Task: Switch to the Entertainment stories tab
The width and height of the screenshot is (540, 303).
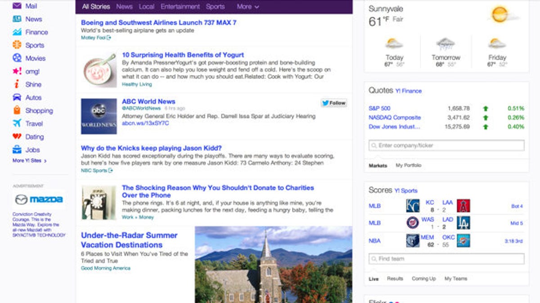Action: (x=180, y=7)
